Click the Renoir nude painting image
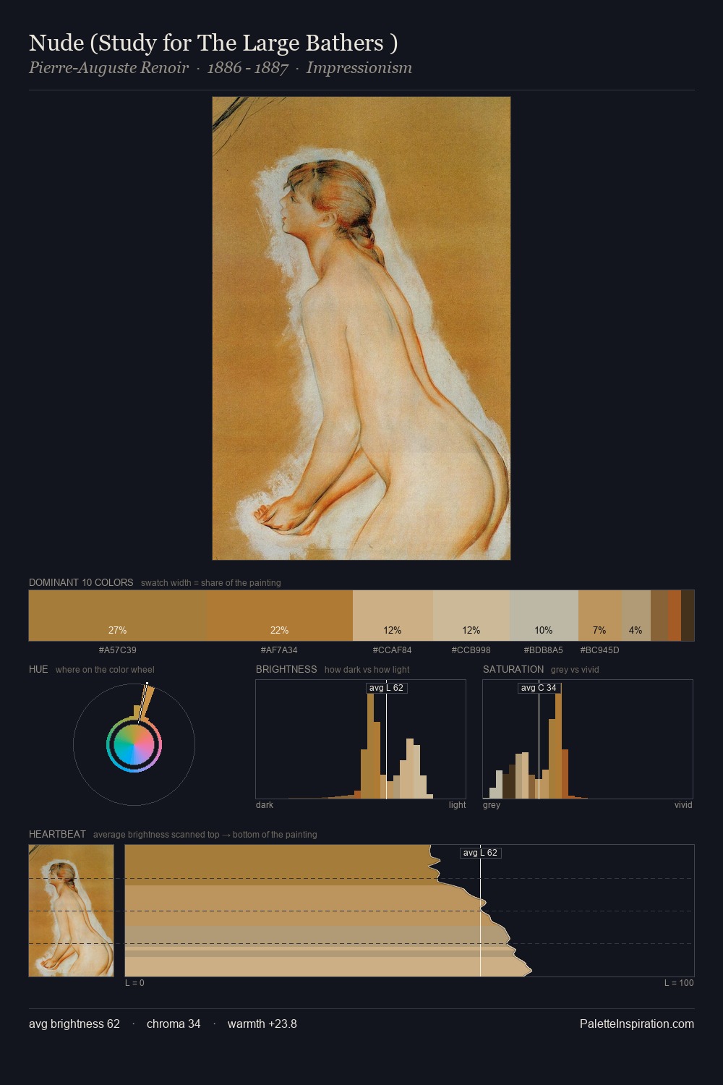Image resolution: width=723 pixels, height=1085 pixels. click(361, 328)
